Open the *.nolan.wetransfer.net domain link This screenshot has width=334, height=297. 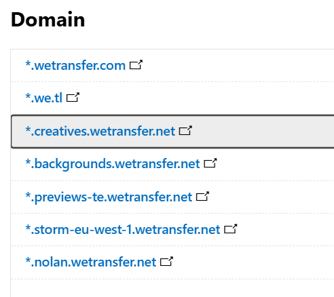91,262
